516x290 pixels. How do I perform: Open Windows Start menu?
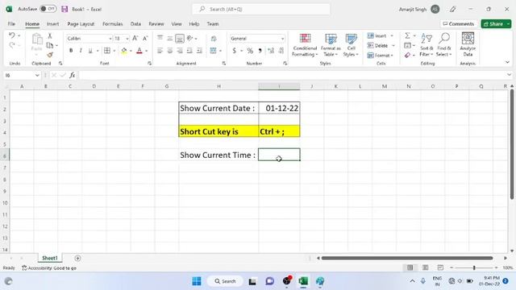pos(197,281)
